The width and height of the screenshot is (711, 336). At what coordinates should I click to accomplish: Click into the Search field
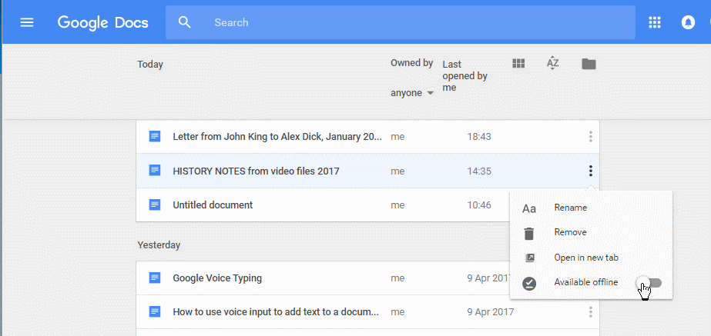click(x=400, y=22)
